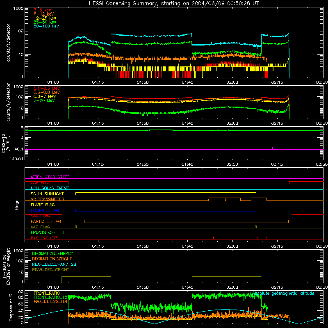Select the DECIMATION_ENERGY legend label
The height and width of the screenshot is (328, 328).
[52, 253]
